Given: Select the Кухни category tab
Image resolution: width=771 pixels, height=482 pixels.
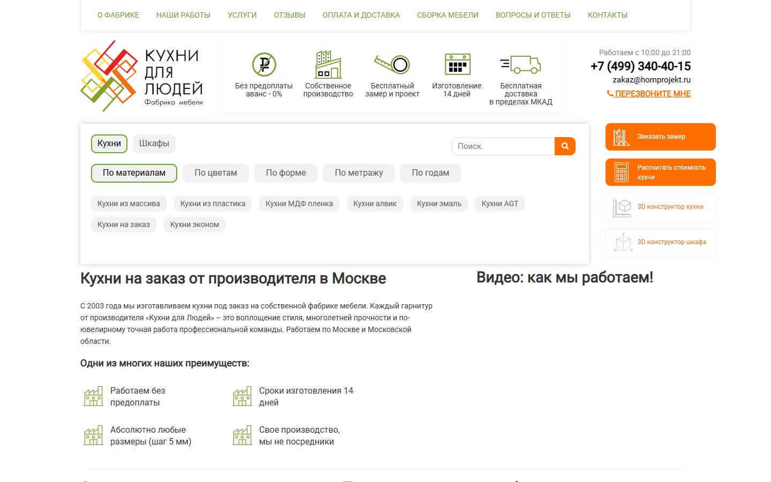Looking at the screenshot, I should pyautogui.click(x=109, y=144).
